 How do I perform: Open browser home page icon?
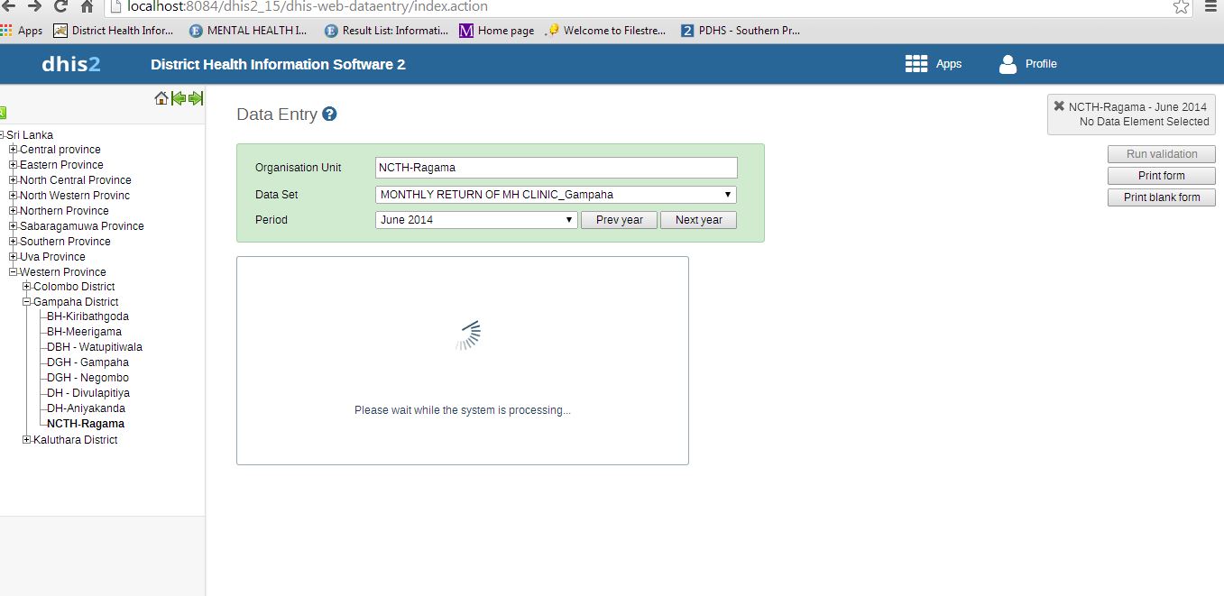(87, 6)
